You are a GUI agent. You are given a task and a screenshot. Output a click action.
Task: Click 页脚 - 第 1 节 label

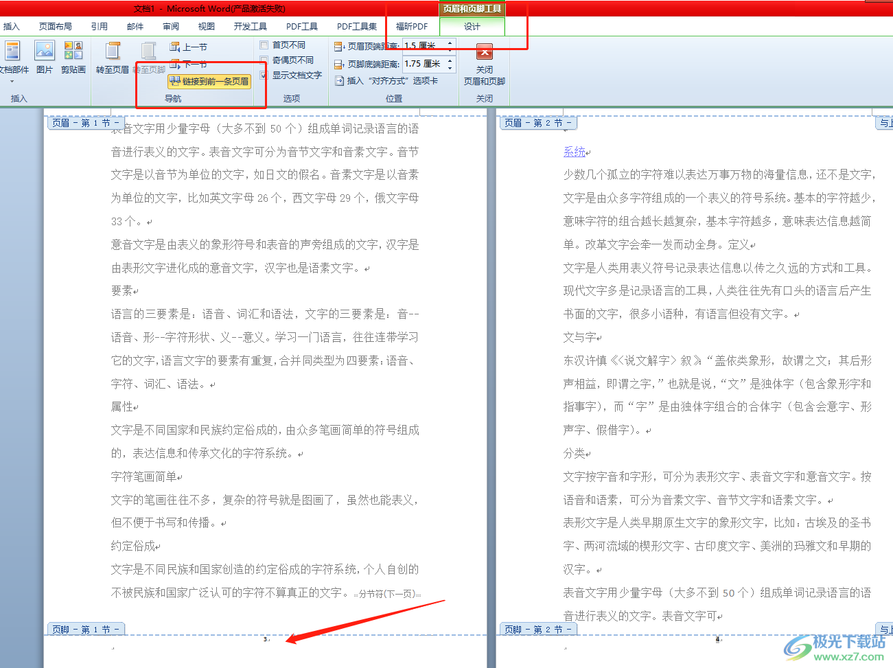[x=86, y=629]
